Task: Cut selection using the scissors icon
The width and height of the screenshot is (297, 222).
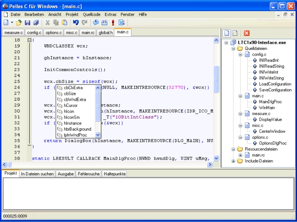Action: 48,23
